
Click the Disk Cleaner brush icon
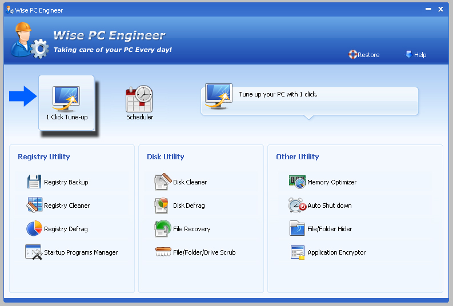(163, 182)
